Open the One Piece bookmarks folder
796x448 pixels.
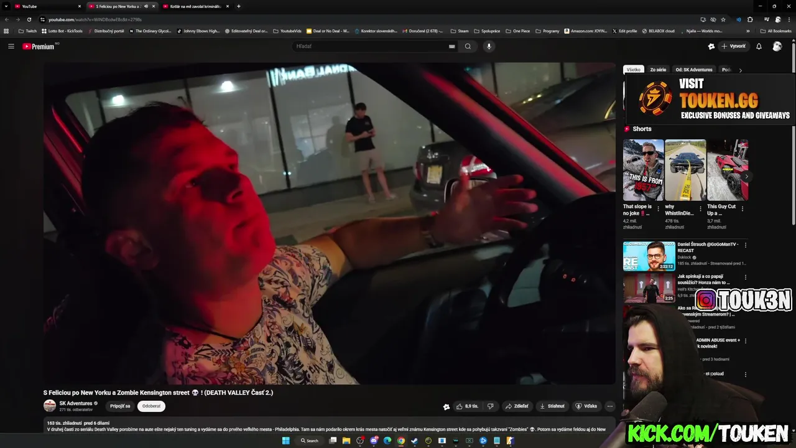518,30
